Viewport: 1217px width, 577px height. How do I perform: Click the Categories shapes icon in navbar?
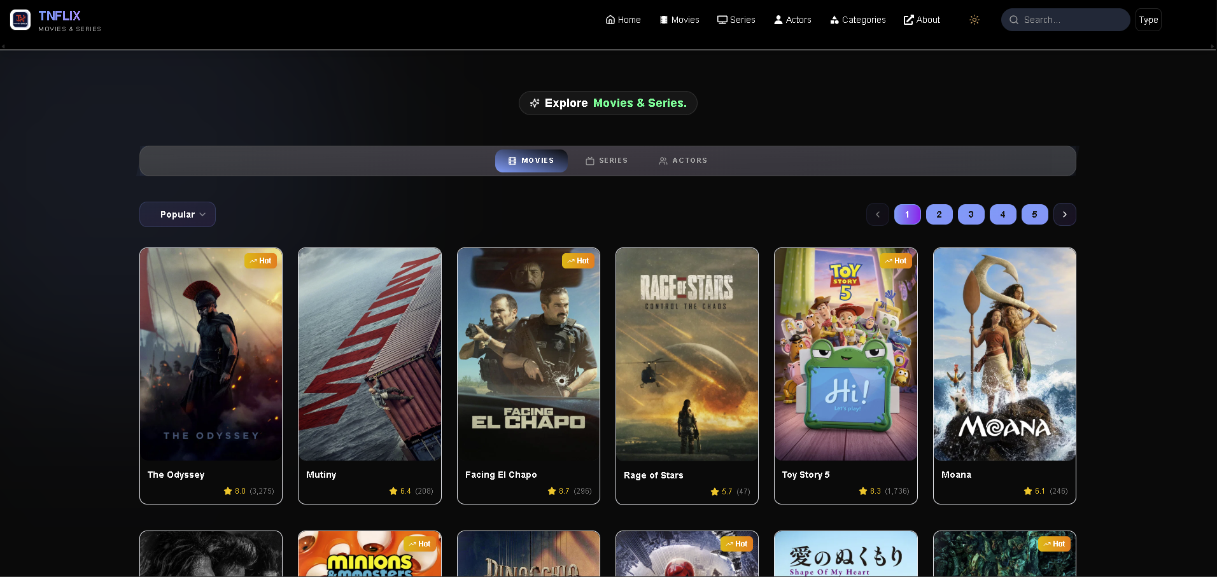point(834,20)
